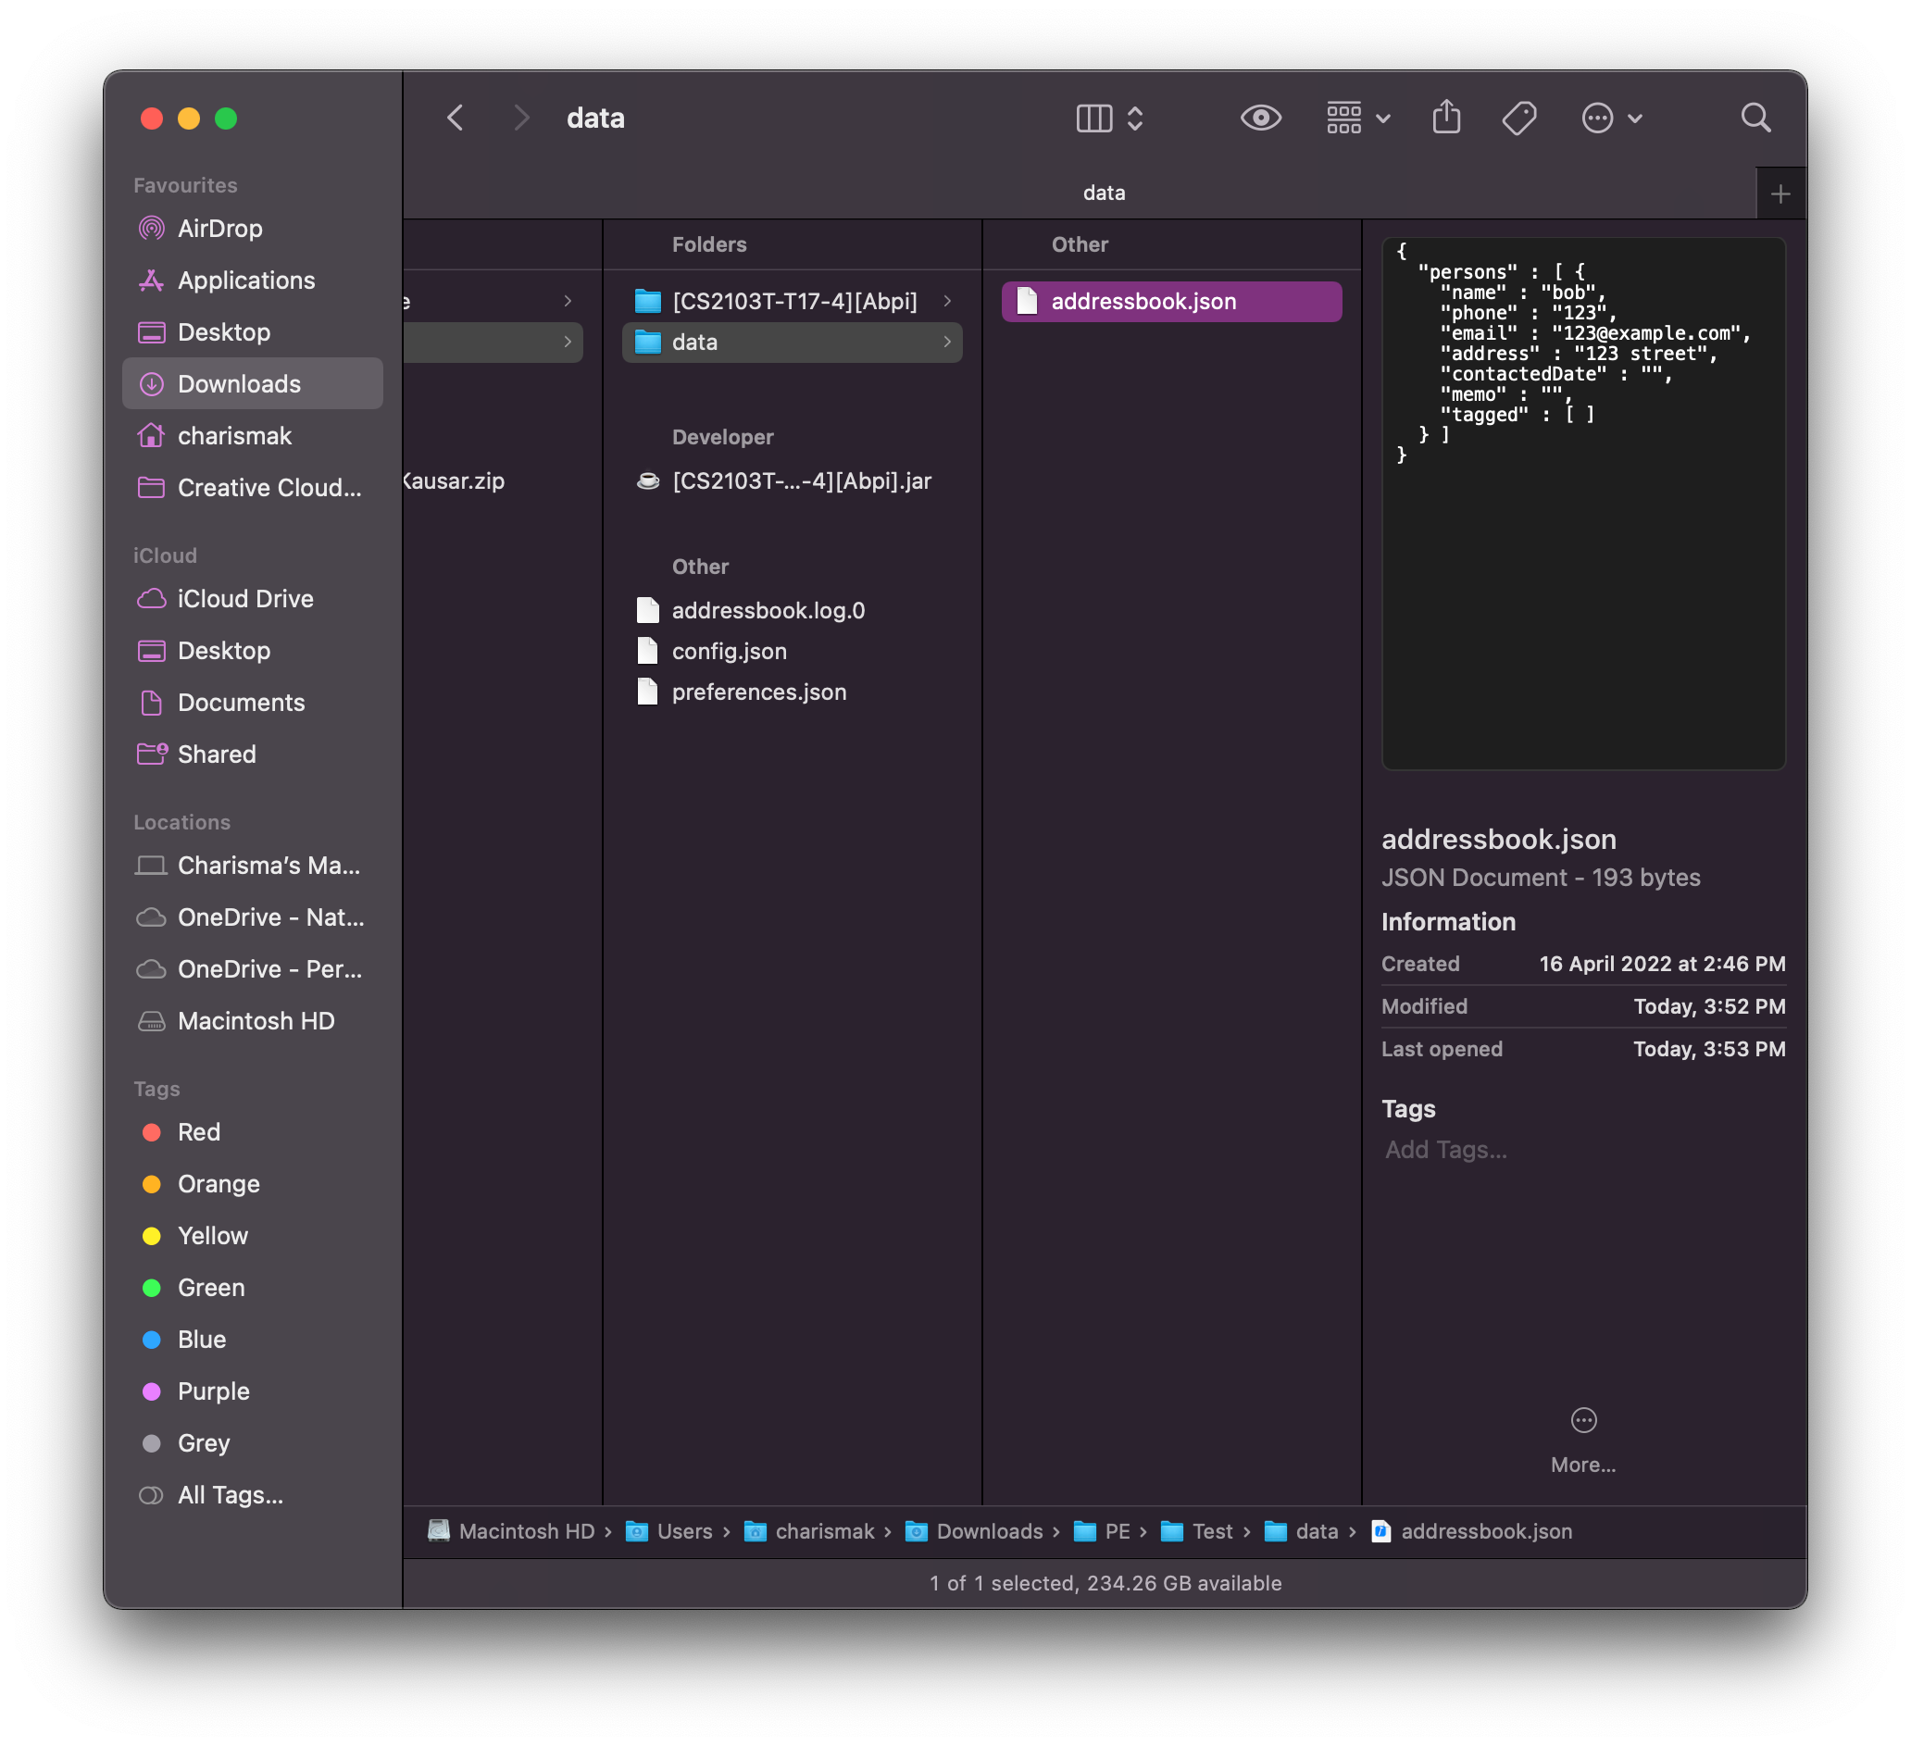Image resolution: width=1911 pixels, height=1746 pixels.
Task: Click All Tags… in sidebar
Action: coord(230,1495)
